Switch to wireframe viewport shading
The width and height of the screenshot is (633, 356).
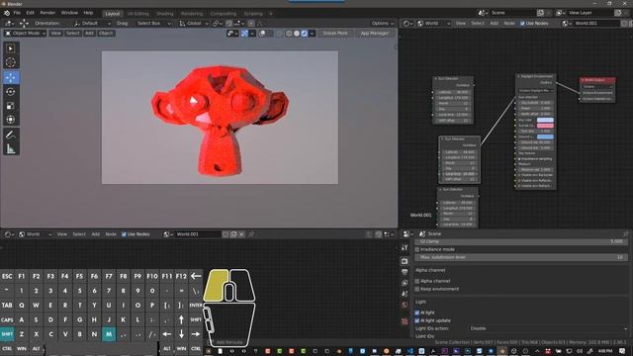click(x=289, y=34)
